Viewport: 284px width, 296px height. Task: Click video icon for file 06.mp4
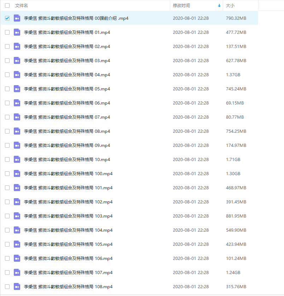(x=17, y=103)
